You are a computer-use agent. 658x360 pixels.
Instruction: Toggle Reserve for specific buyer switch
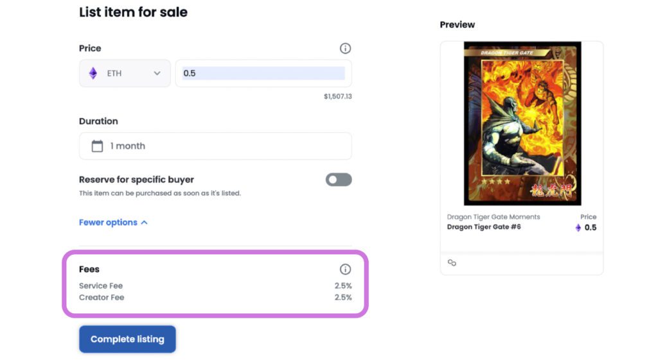(339, 180)
